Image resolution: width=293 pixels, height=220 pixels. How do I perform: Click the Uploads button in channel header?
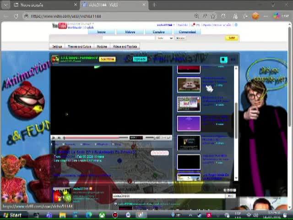(x=140, y=59)
